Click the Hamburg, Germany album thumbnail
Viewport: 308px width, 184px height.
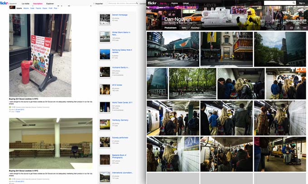pyautogui.click(x=105, y=125)
